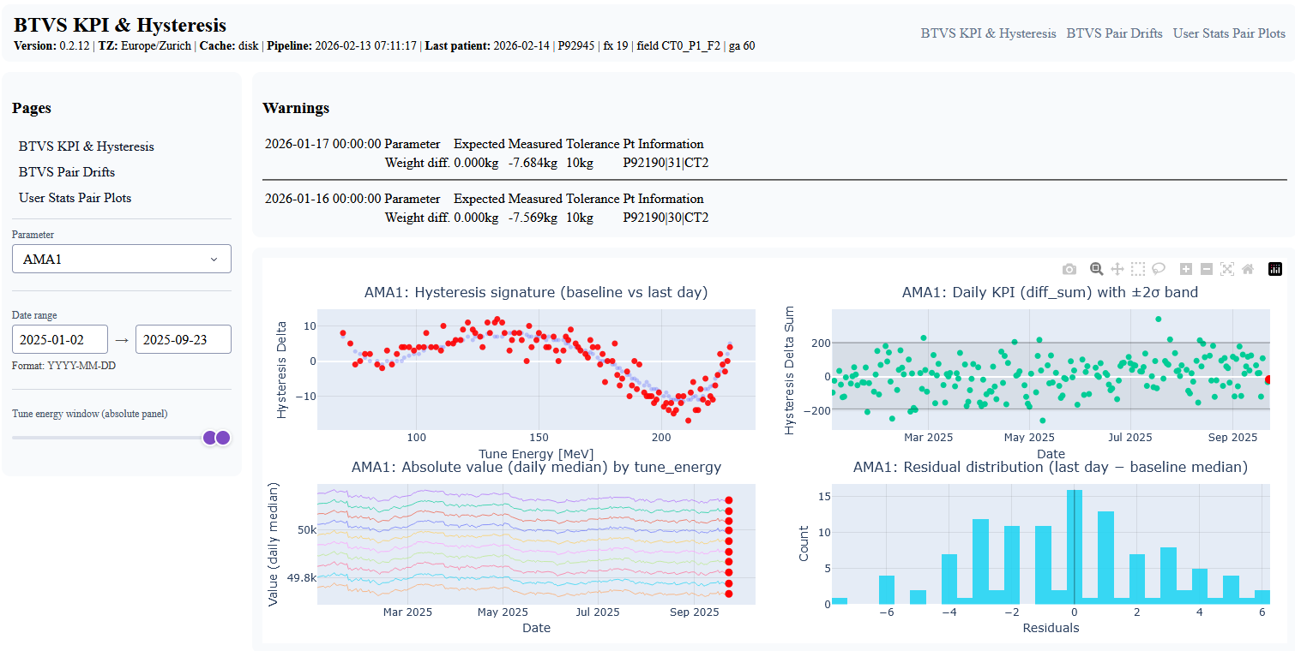Select BTVS Pair Drifts in Pages sidebar
The height and width of the screenshot is (651, 1295).
pos(67,172)
